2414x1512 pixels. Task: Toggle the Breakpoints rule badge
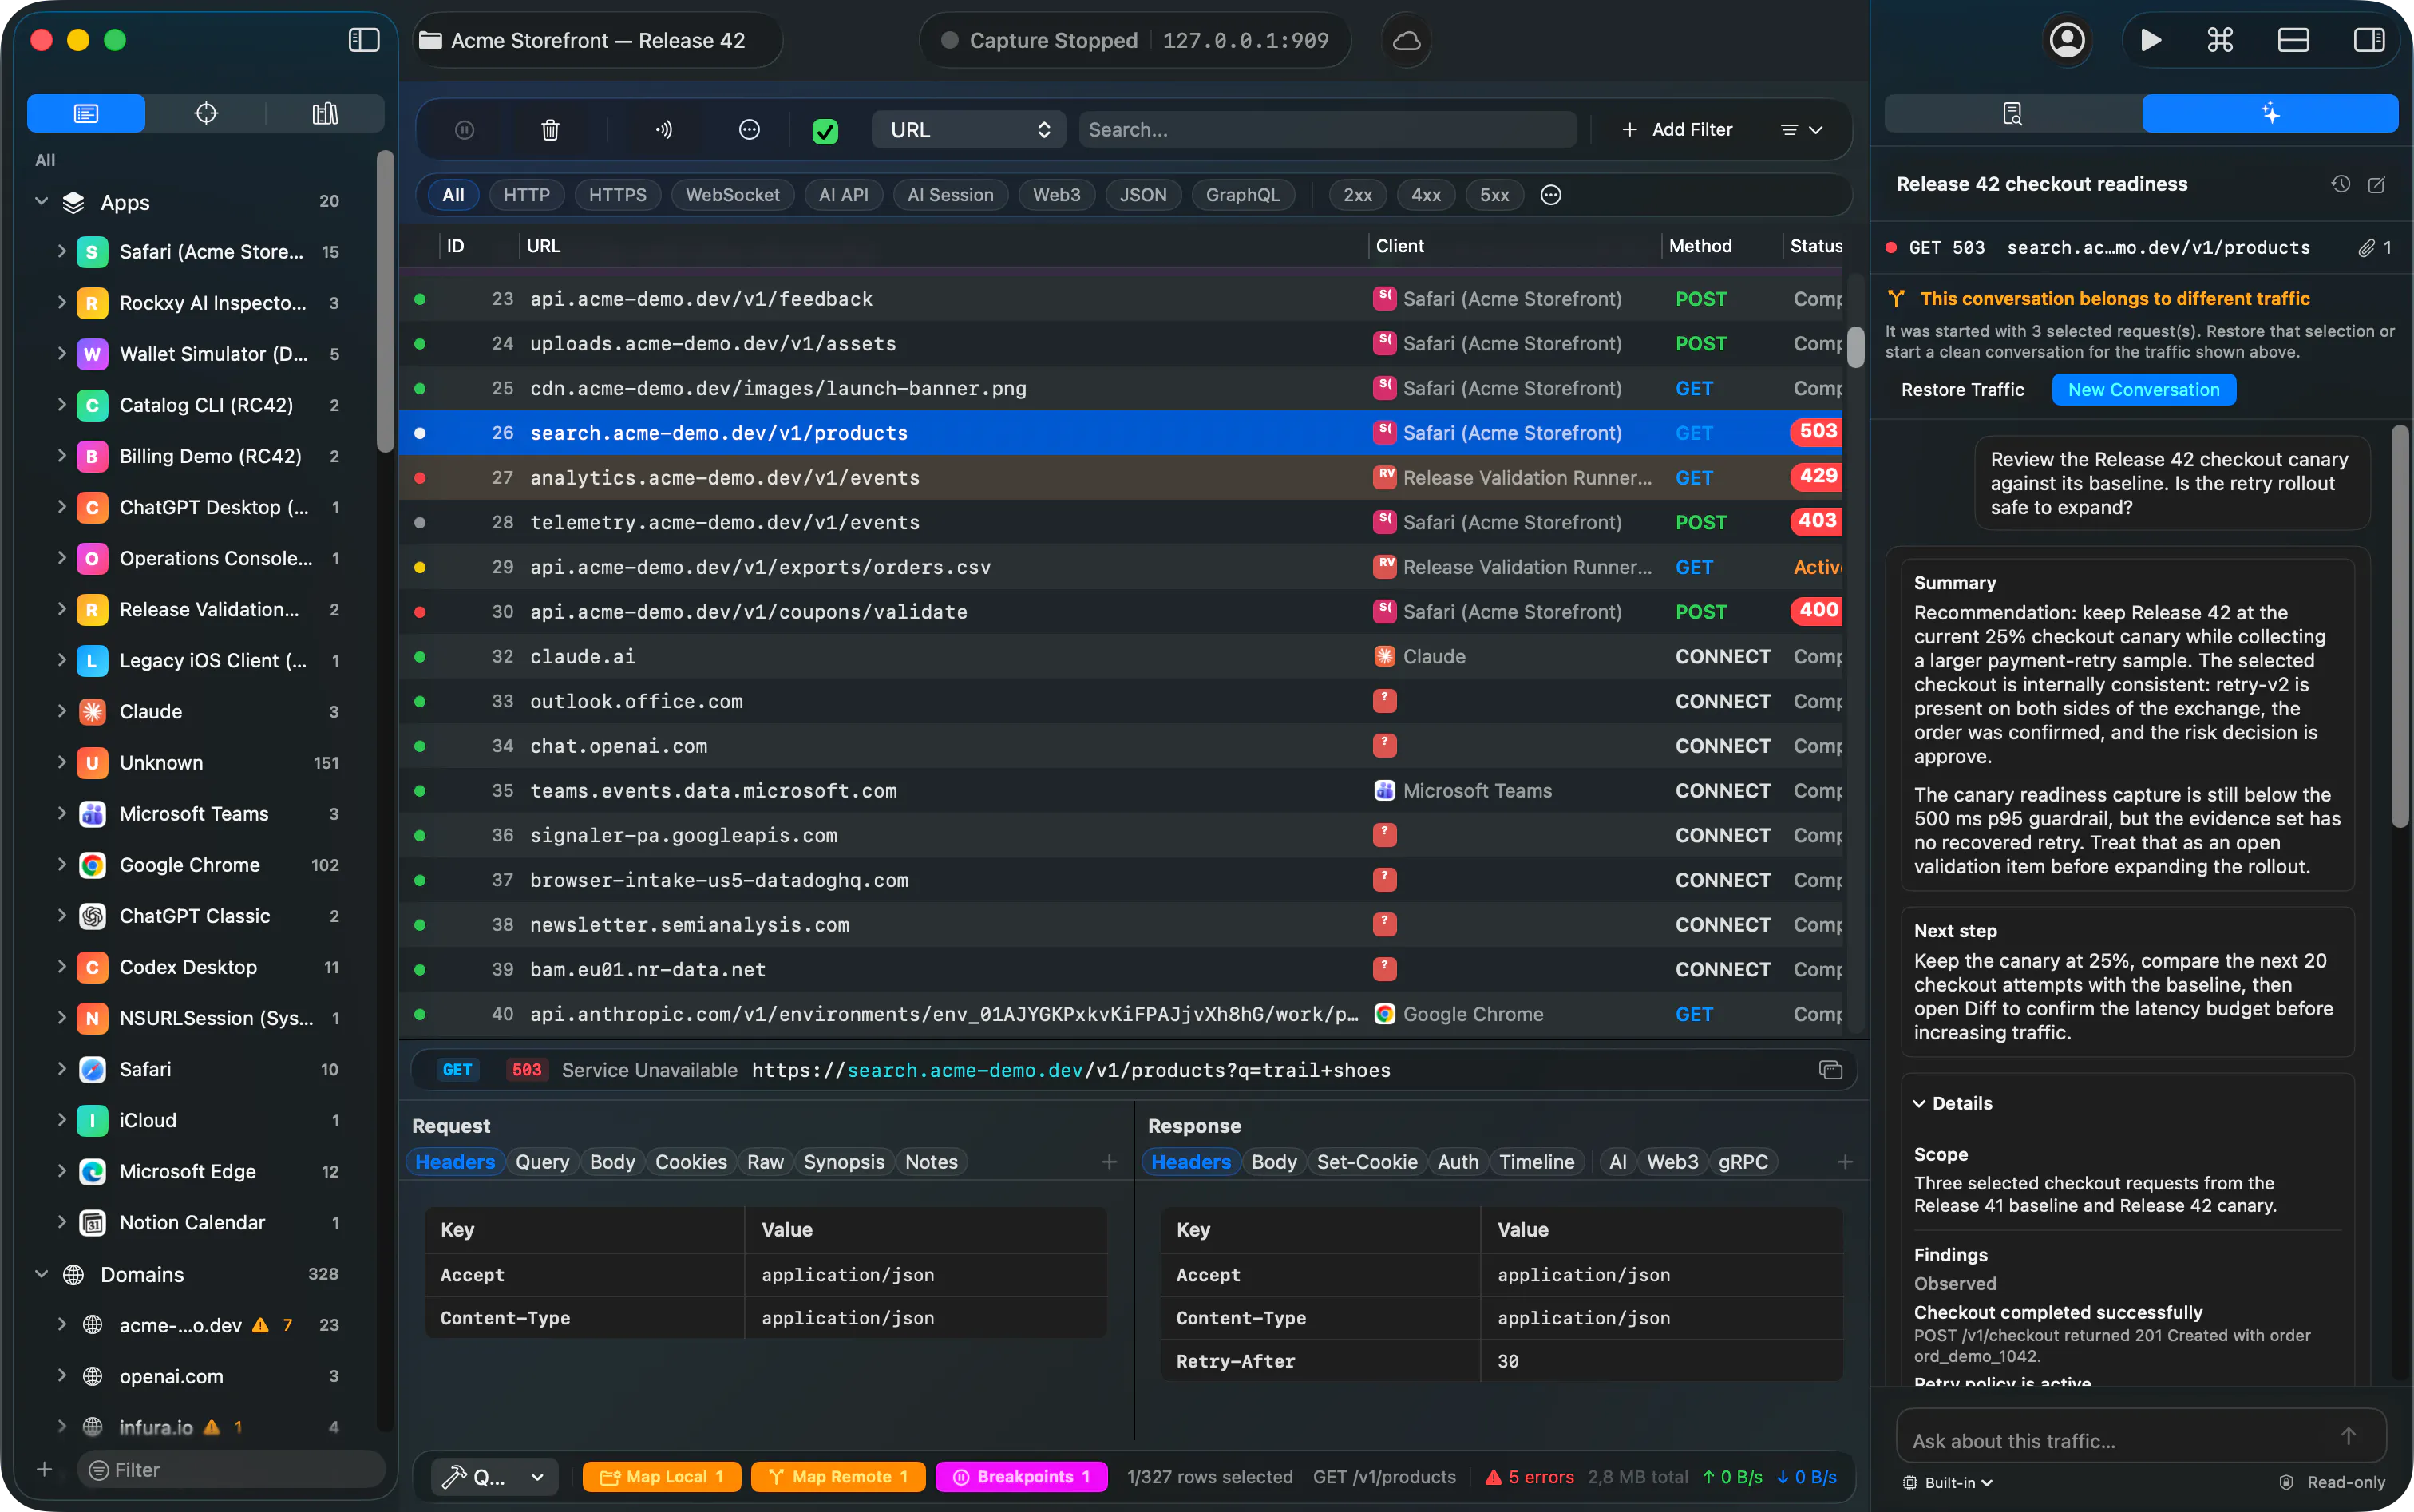[1021, 1477]
